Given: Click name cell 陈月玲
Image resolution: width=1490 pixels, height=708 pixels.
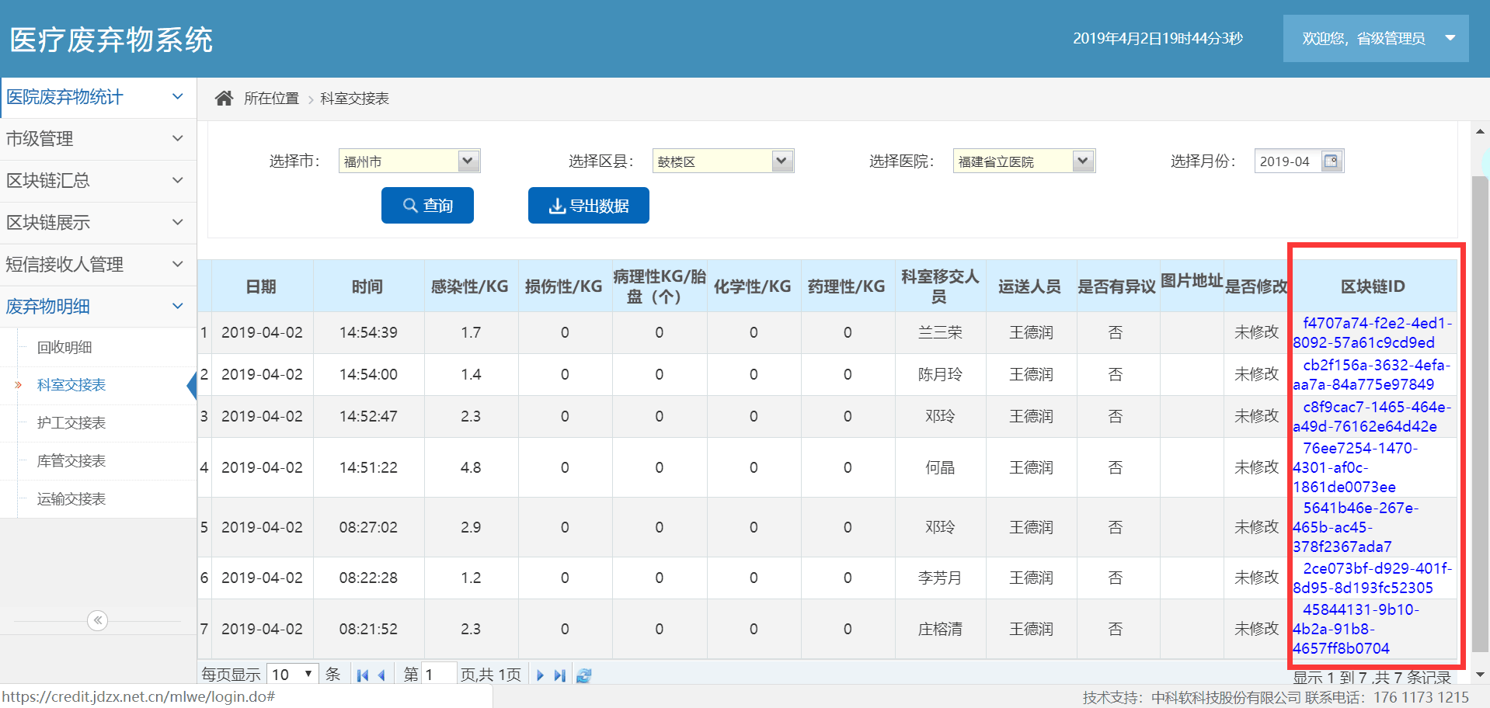Looking at the screenshot, I should [940, 375].
